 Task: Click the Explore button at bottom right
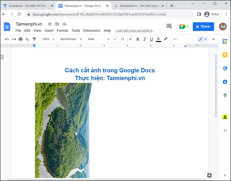(x=209, y=175)
